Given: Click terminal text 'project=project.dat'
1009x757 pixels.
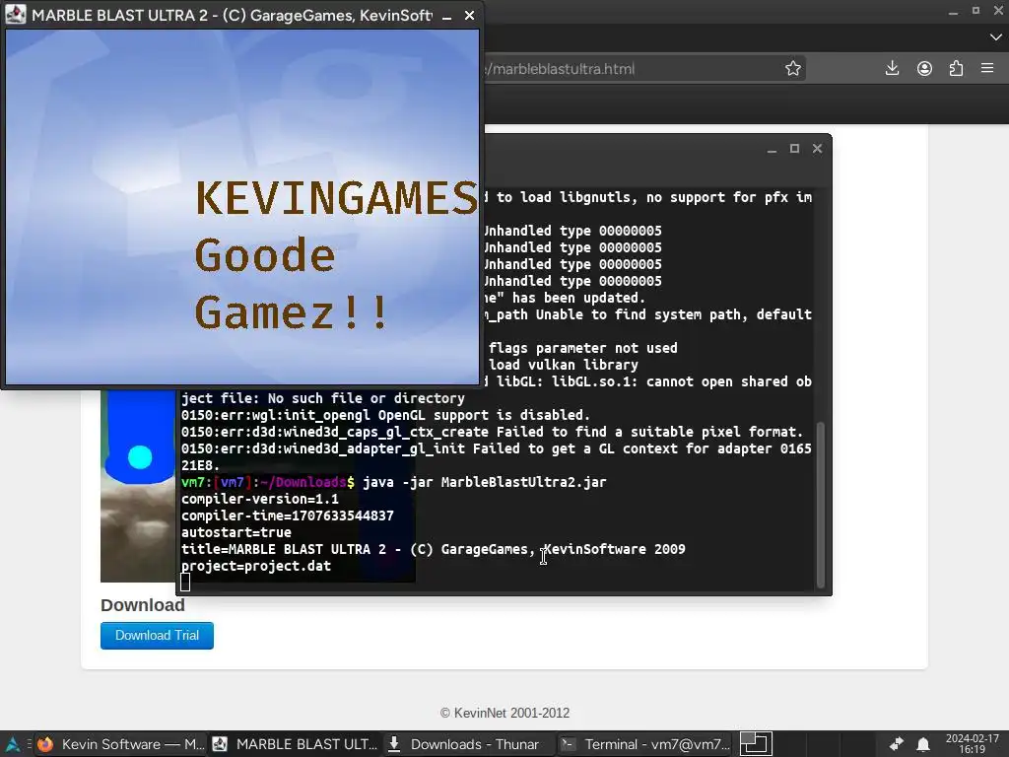Looking at the screenshot, I should (x=256, y=566).
